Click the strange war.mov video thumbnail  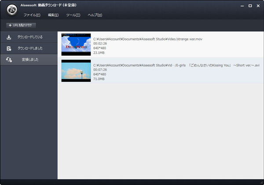[x=76, y=44]
